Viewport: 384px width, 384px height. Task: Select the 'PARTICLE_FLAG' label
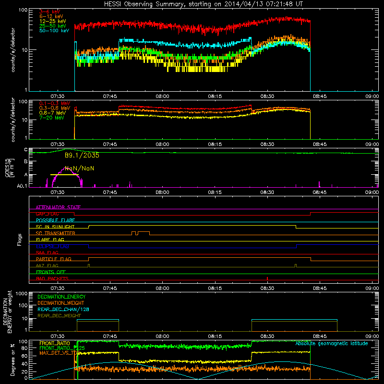click(54, 259)
